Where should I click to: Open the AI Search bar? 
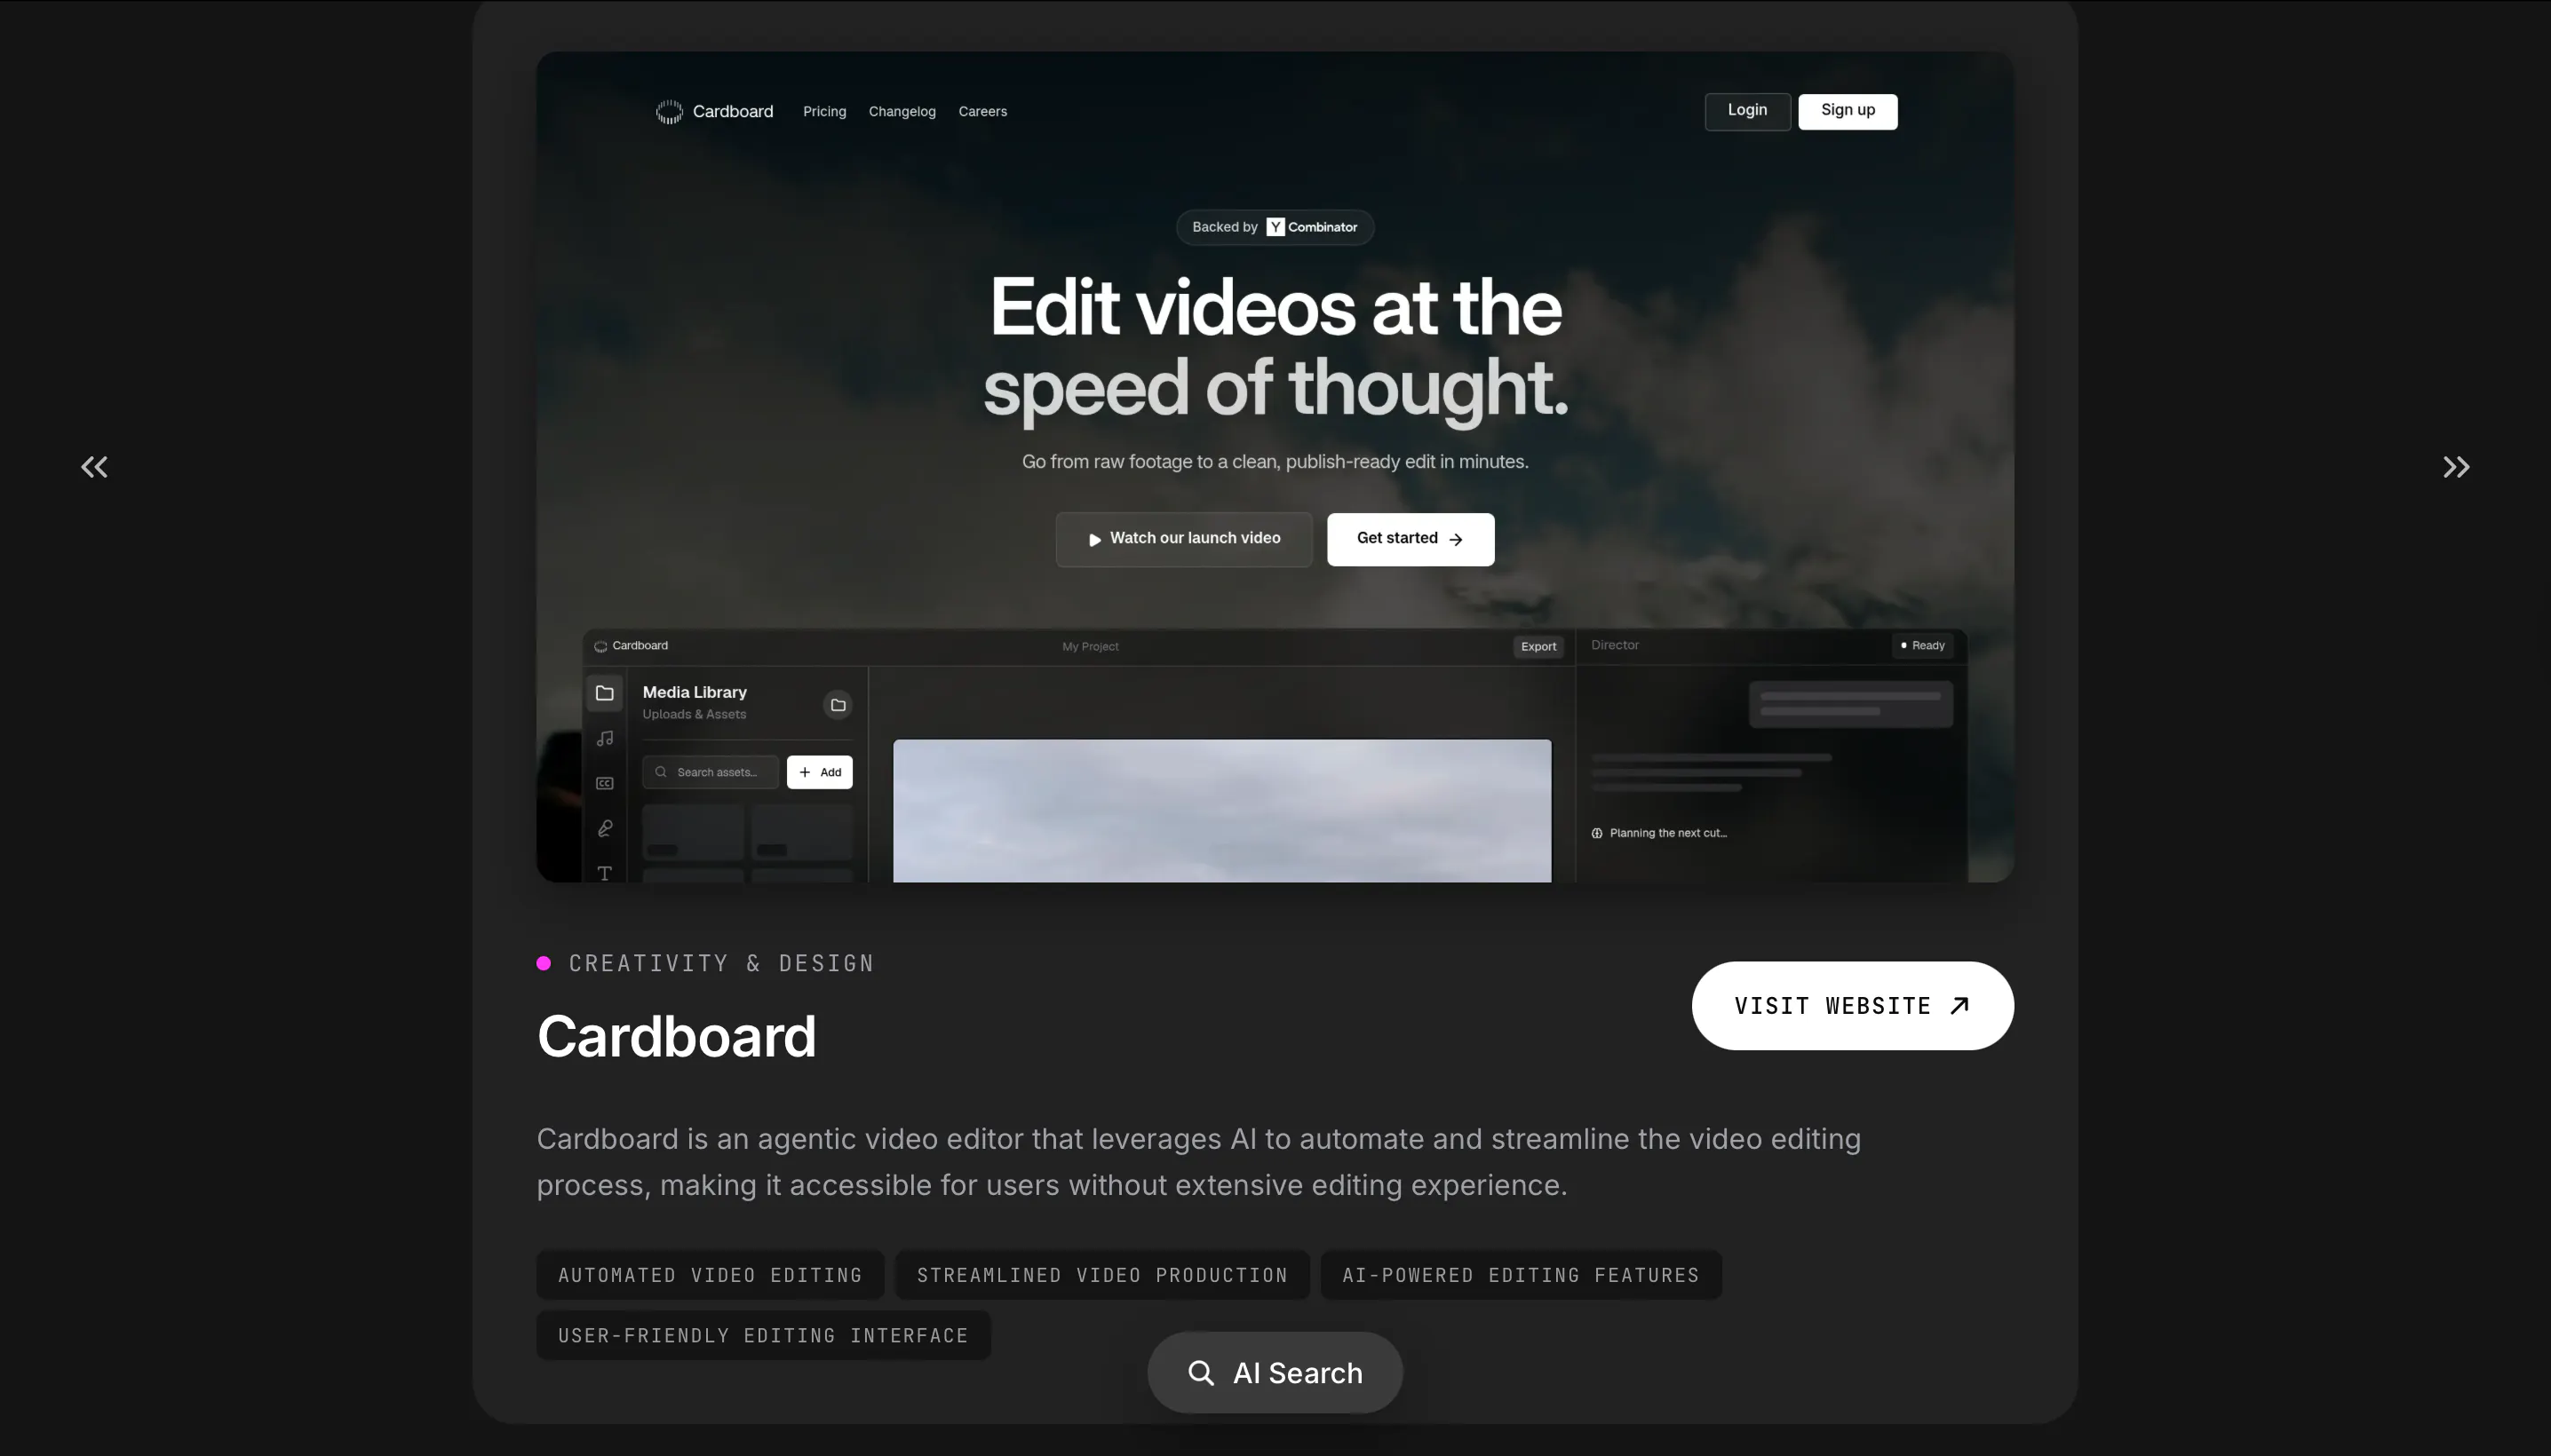[1275, 1373]
